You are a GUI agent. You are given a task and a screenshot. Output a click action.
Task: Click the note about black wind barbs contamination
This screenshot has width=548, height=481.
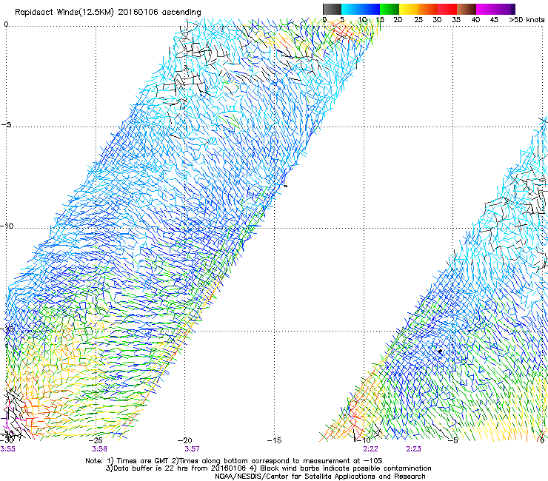pos(340,468)
